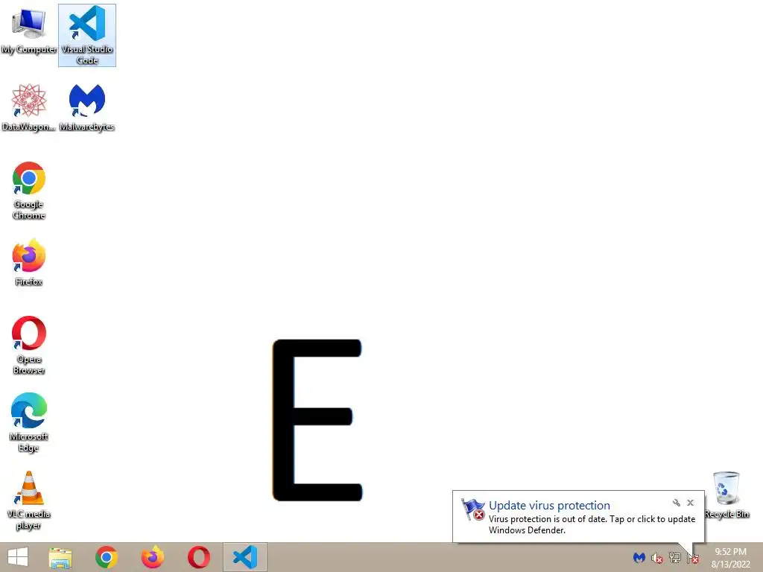The image size is (763, 572).
Task: Select the Google Chrome desktop shortcut
Action: click(29, 190)
